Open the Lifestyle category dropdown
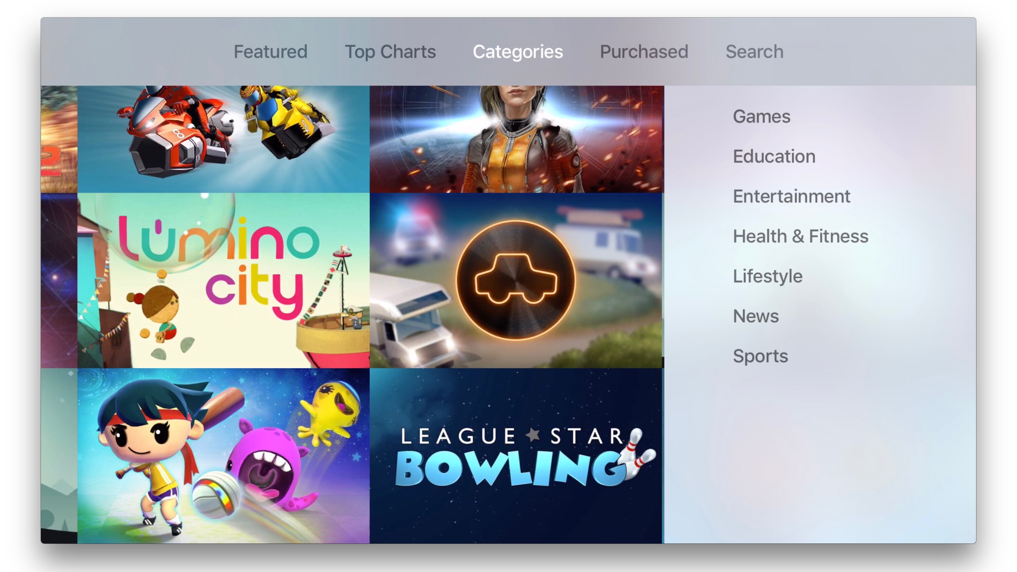 click(767, 276)
